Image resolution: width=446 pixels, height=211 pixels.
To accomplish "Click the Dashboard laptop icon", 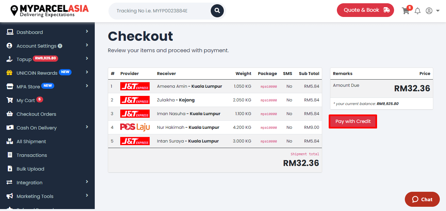I will pyautogui.click(x=10, y=32).
